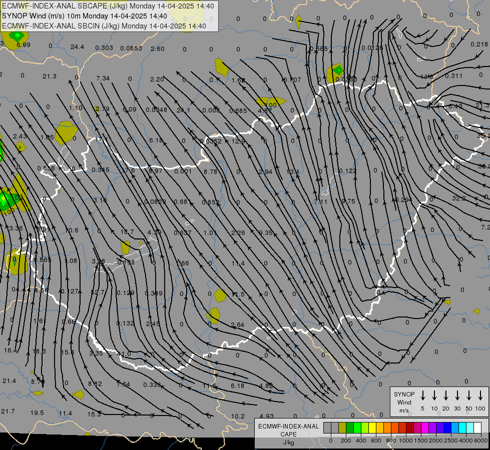Click the map value 0.122
Screen dimensions: 490x450
coord(347,171)
